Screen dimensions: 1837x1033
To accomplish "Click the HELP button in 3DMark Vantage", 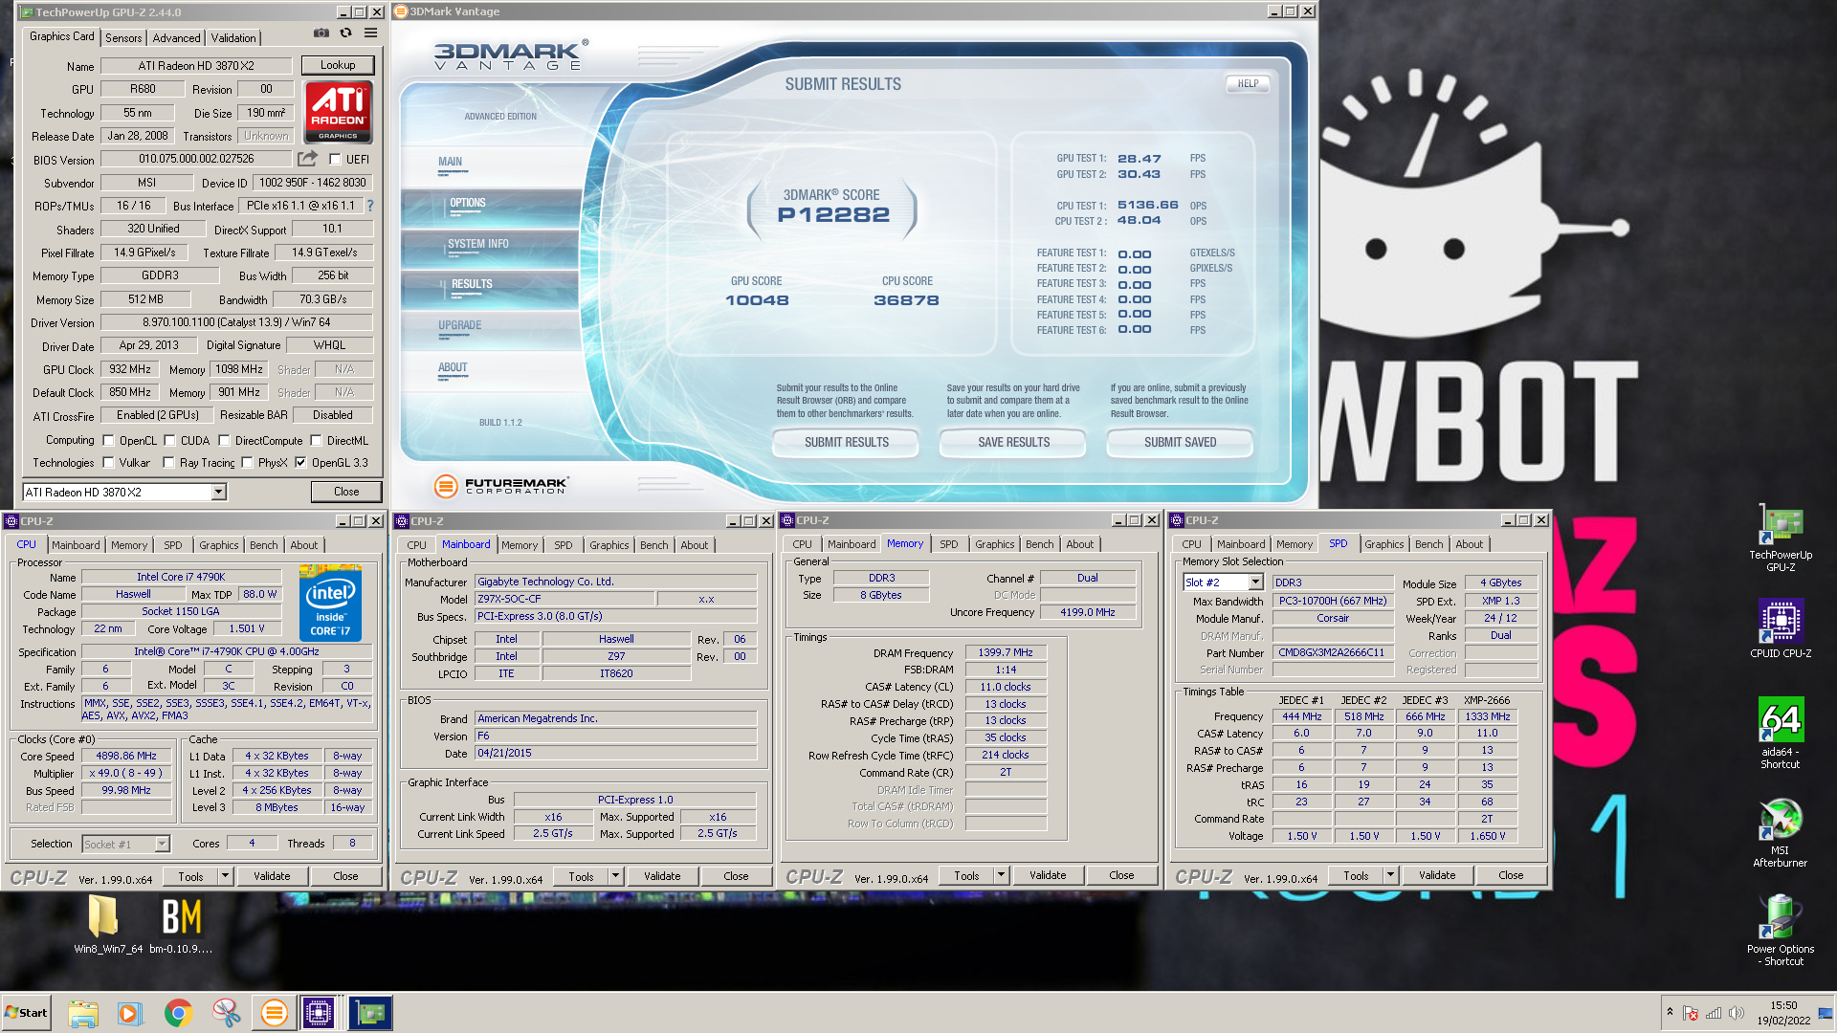I will tap(1248, 83).
